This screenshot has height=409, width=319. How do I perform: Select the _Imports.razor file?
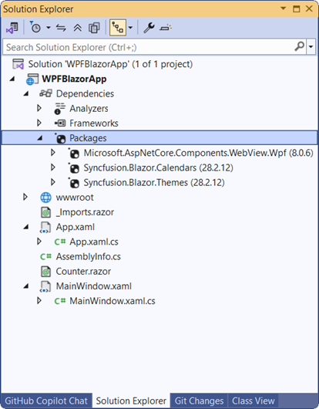85,212
